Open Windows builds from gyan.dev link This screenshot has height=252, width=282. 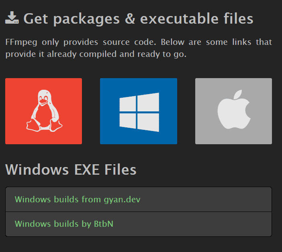(78, 200)
